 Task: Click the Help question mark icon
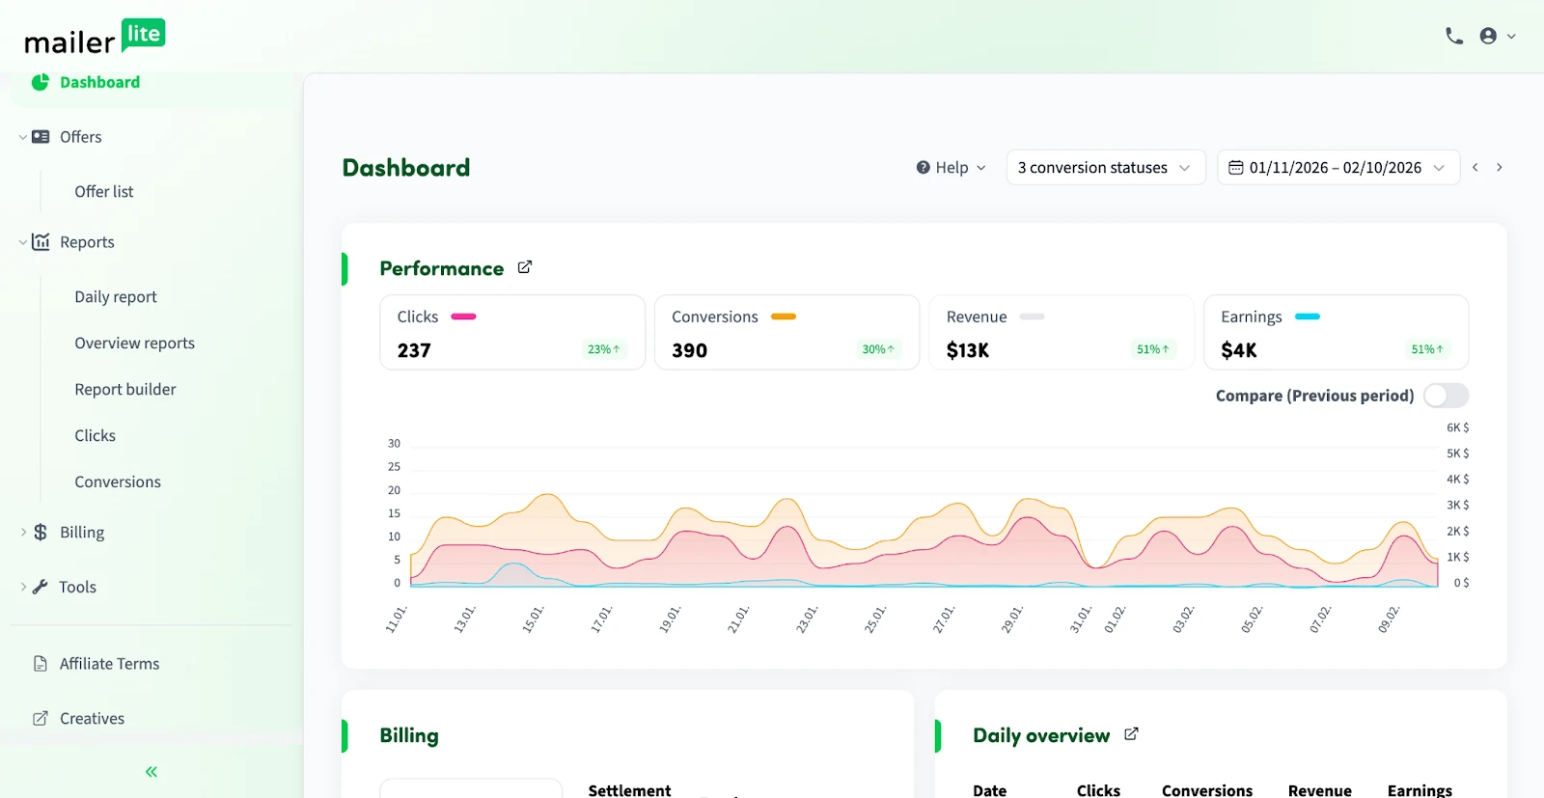[924, 168]
